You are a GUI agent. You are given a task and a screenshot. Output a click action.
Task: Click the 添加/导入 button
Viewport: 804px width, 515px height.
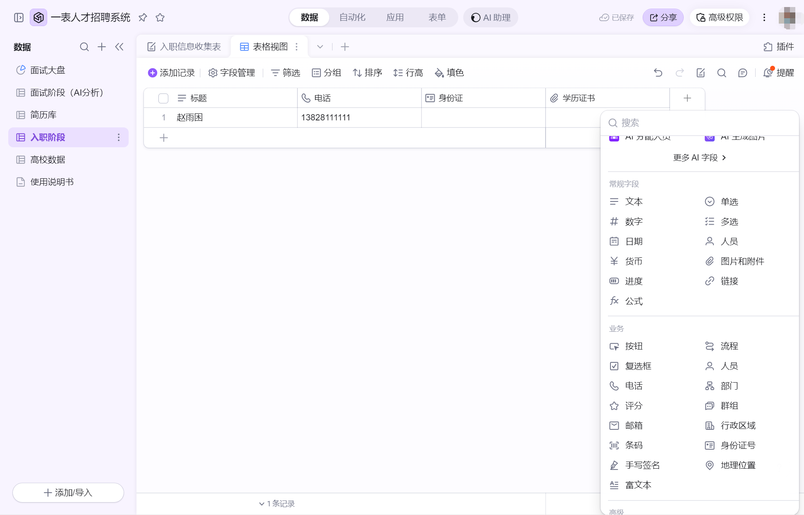click(x=68, y=493)
